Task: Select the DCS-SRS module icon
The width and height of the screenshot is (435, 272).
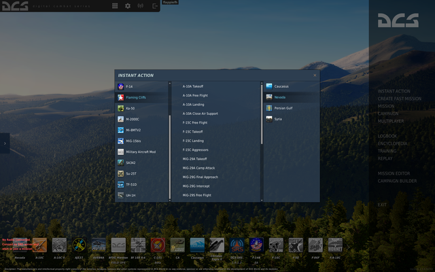Action: tap(237, 245)
